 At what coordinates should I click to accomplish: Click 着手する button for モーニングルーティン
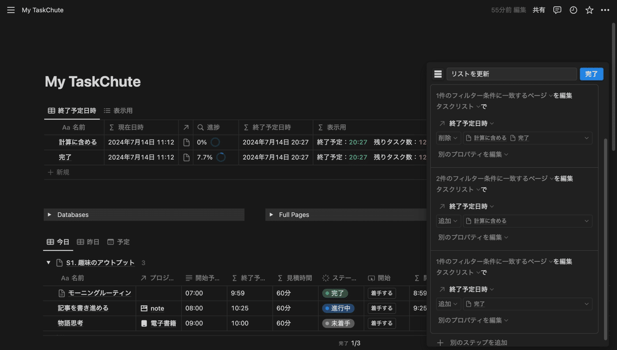(x=382, y=293)
